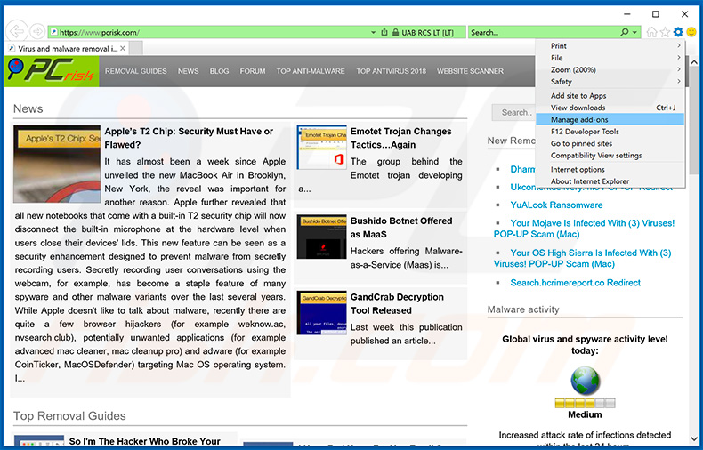
Task: Open Search.hcrimereport.co Redirect link
Action: 575,283
